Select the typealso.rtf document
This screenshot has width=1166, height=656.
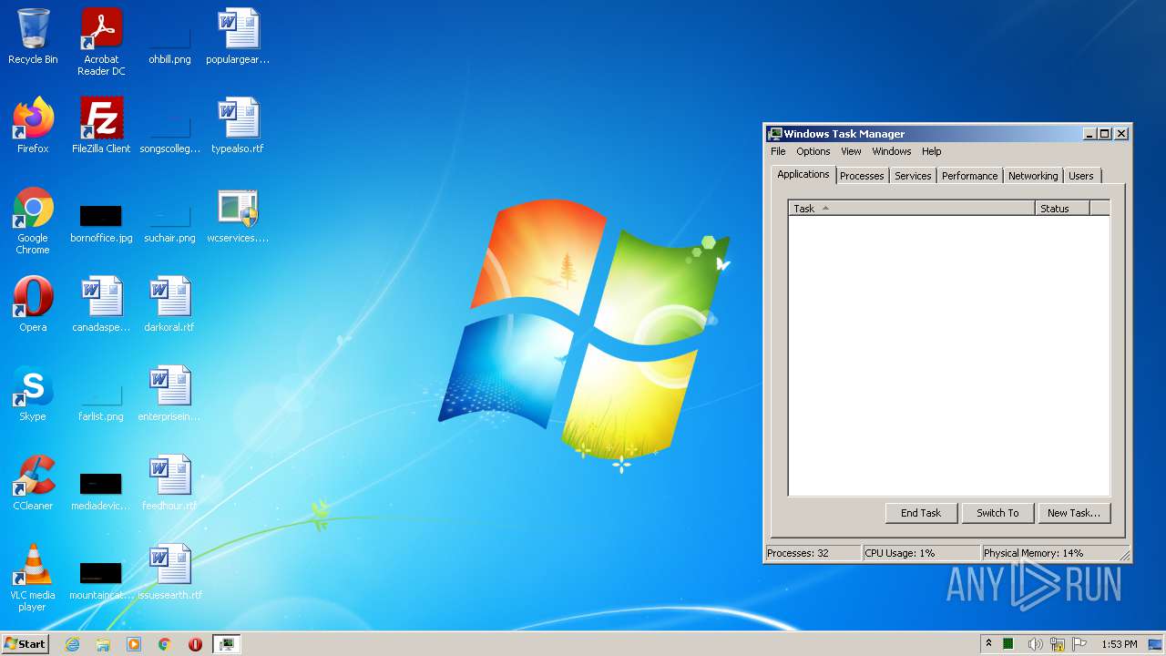coord(238,126)
